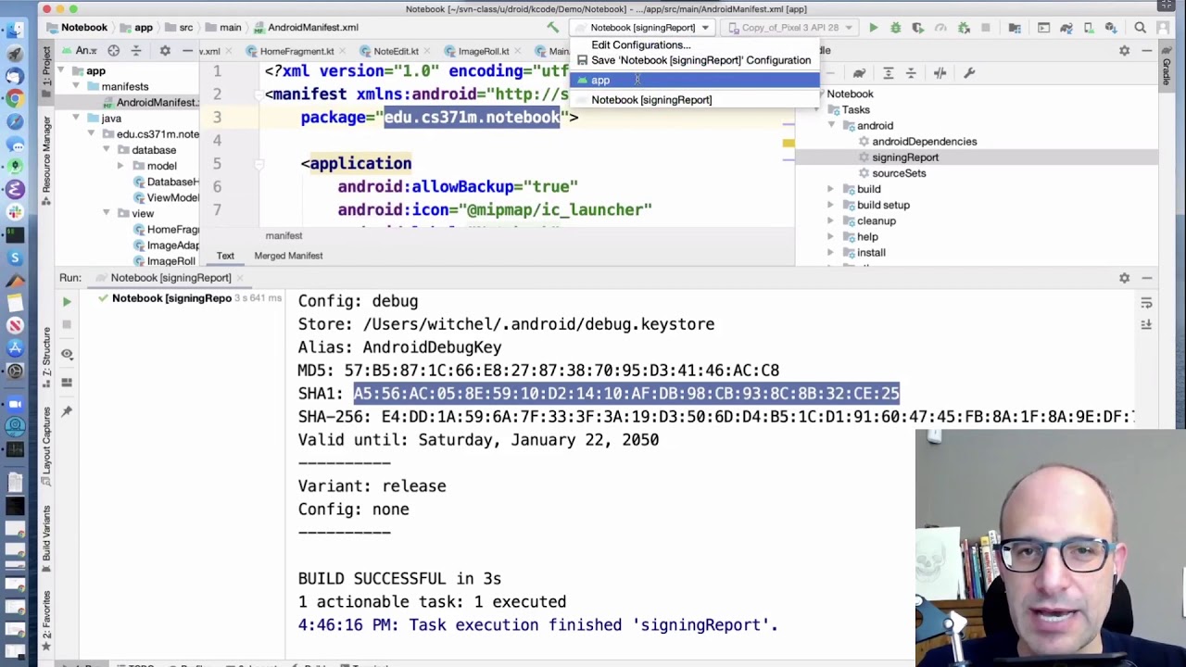The image size is (1186, 667).
Task: Open Gradle panel settings gear
Action: (1124, 51)
